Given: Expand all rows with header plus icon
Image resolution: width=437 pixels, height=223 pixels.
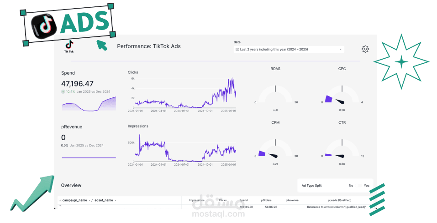Looking at the screenshot, I should [60, 200].
